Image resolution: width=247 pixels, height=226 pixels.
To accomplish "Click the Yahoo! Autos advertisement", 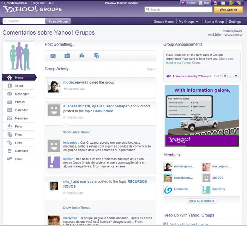I will pos(201,116).
